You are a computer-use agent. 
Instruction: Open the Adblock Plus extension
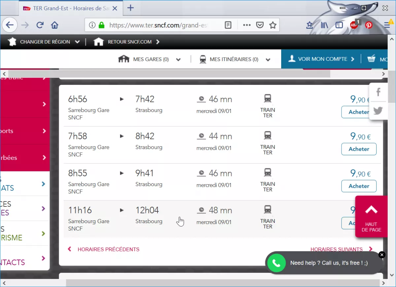click(x=354, y=25)
